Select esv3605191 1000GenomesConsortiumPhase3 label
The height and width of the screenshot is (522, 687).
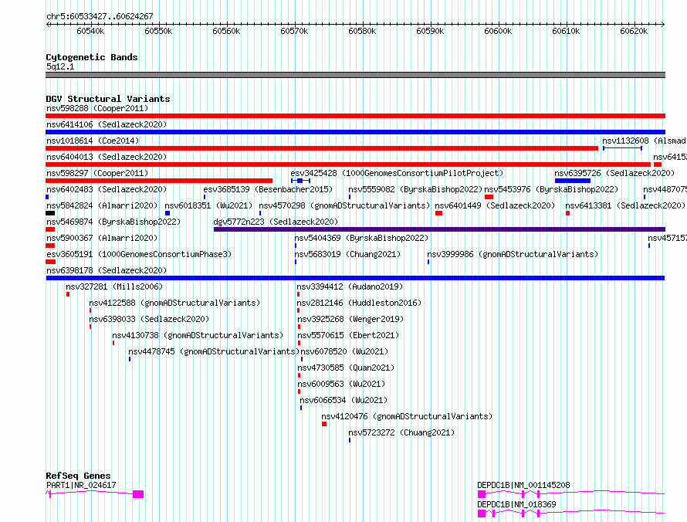[x=139, y=254]
